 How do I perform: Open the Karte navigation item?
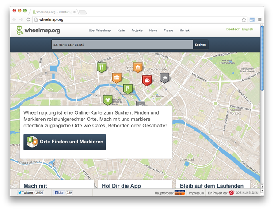pos(121,30)
